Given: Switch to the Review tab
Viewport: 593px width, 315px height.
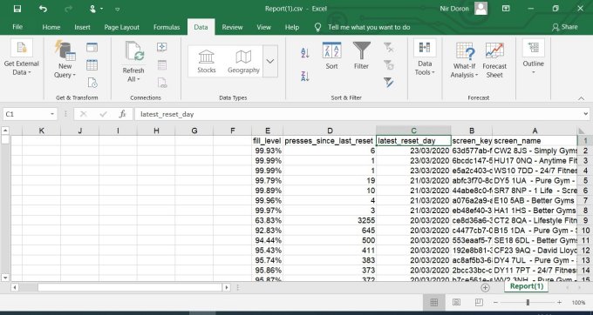Looking at the screenshot, I should coord(232,27).
